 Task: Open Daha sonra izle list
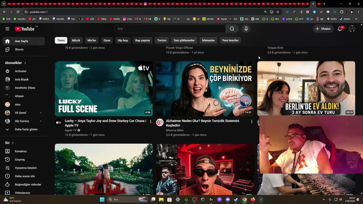coord(24,176)
